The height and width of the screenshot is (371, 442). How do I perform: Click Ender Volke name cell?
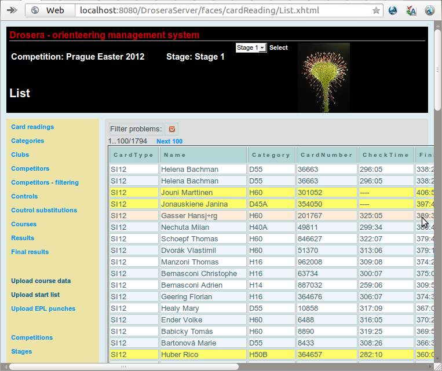click(x=203, y=319)
